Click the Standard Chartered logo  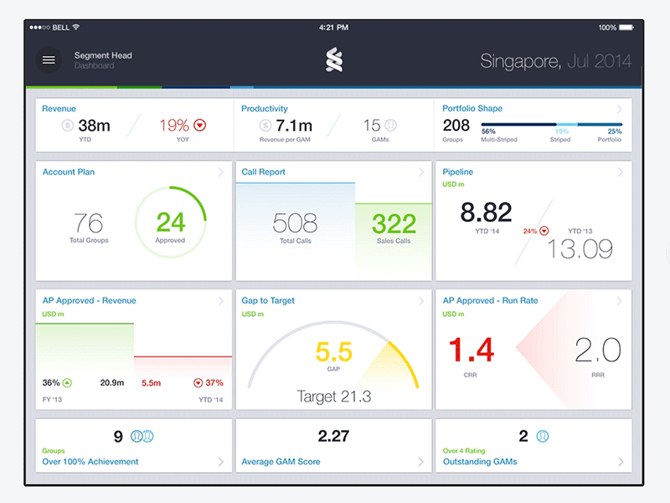[x=335, y=60]
